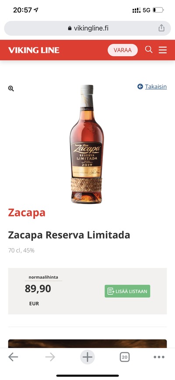Tap the dark banner image below price
The width and height of the screenshot is (175, 380).
click(87, 344)
